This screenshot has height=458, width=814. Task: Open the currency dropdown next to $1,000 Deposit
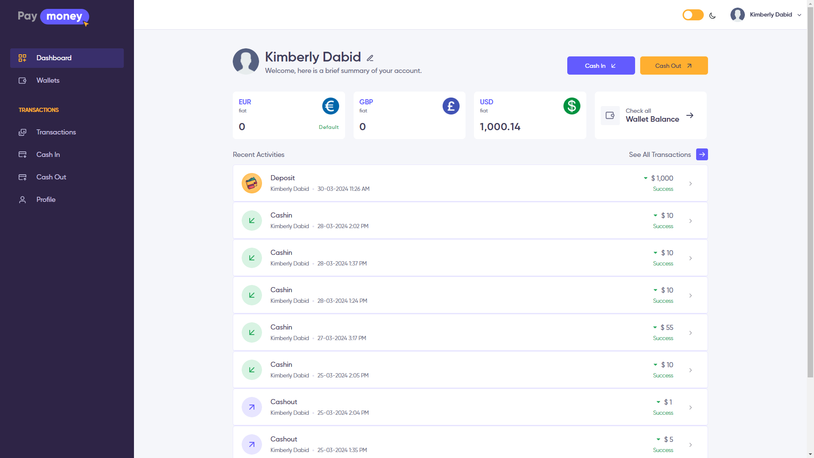tap(645, 178)
